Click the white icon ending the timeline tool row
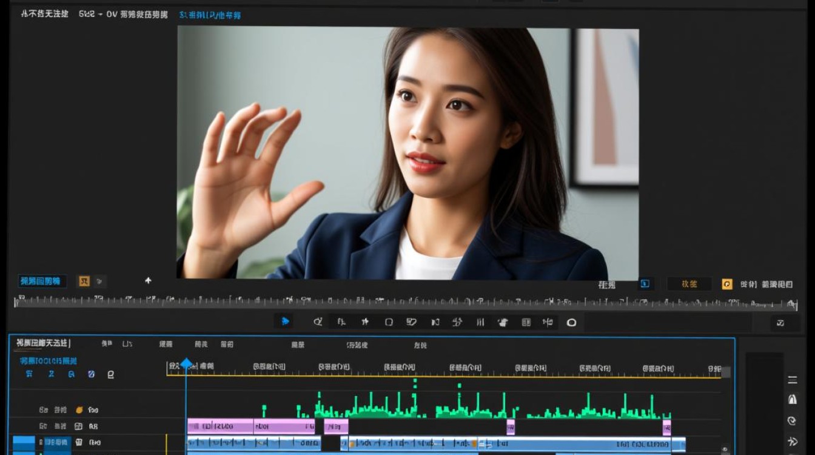815x455 pixels. pyautogui.click(x=110, y=374)
